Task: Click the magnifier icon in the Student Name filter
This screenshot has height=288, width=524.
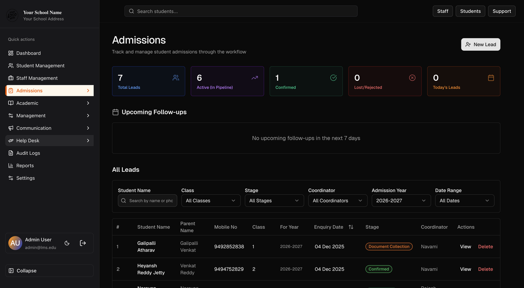Action: click(x=124, y=201)
